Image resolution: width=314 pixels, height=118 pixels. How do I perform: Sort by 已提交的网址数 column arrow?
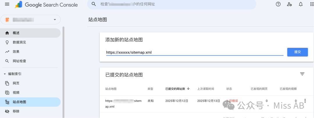[x=188, y=88]
